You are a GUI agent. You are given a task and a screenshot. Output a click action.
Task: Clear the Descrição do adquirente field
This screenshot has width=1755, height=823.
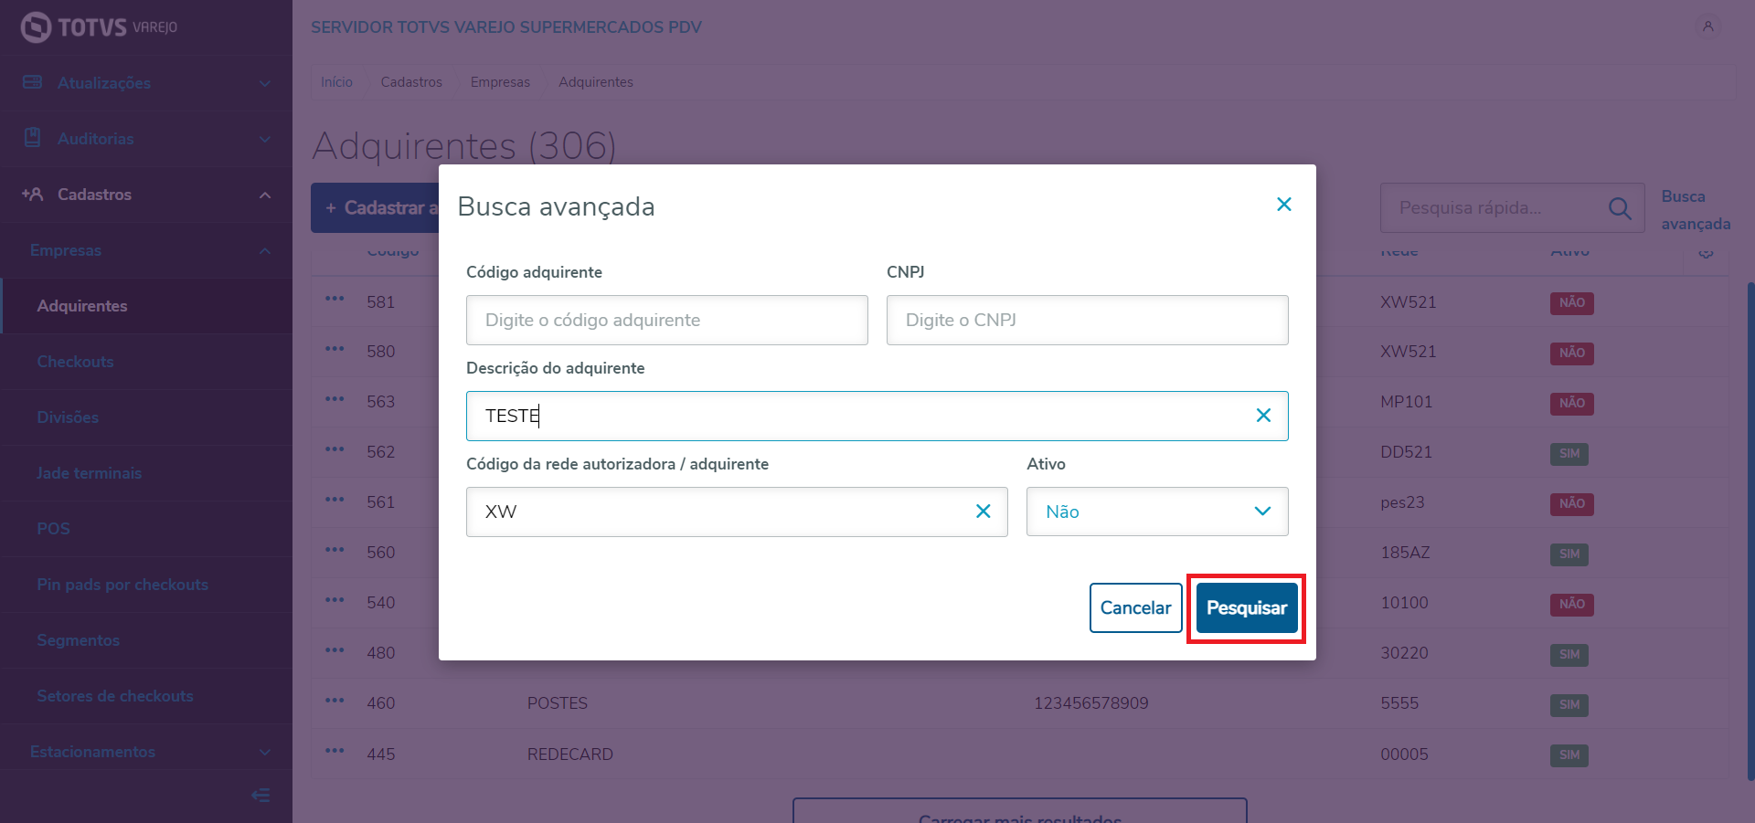click(x=1263, y=416)
